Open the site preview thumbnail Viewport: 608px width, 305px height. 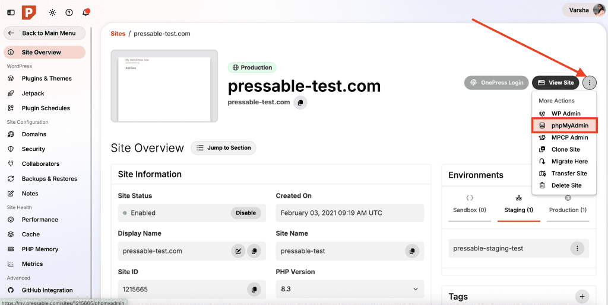click(164, 86)
